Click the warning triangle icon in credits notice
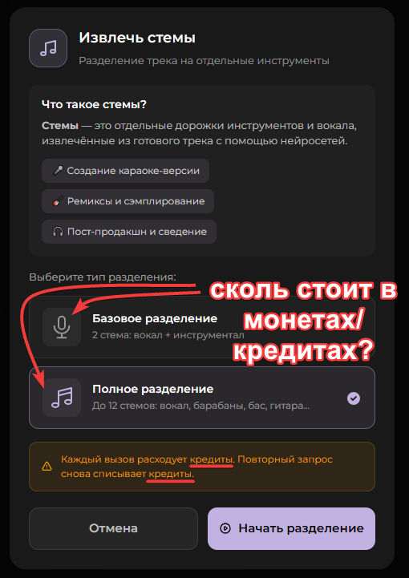409x578 pixels. click(47, 467)
